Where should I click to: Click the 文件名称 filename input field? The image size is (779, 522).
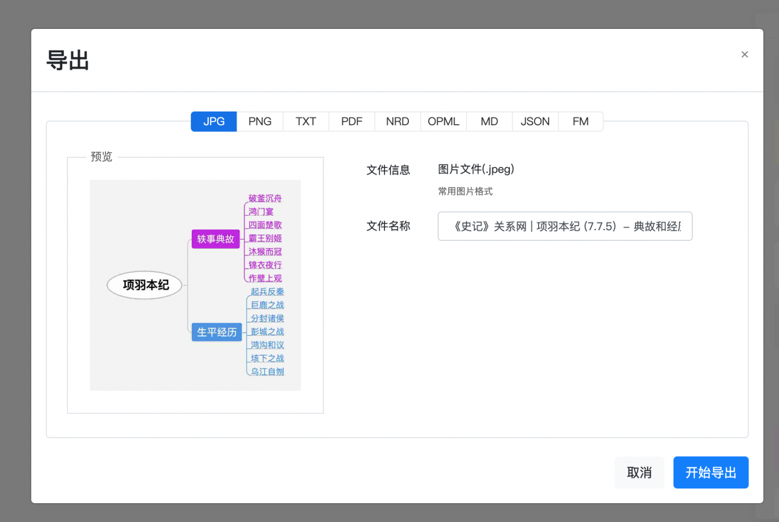pos(564,226)
